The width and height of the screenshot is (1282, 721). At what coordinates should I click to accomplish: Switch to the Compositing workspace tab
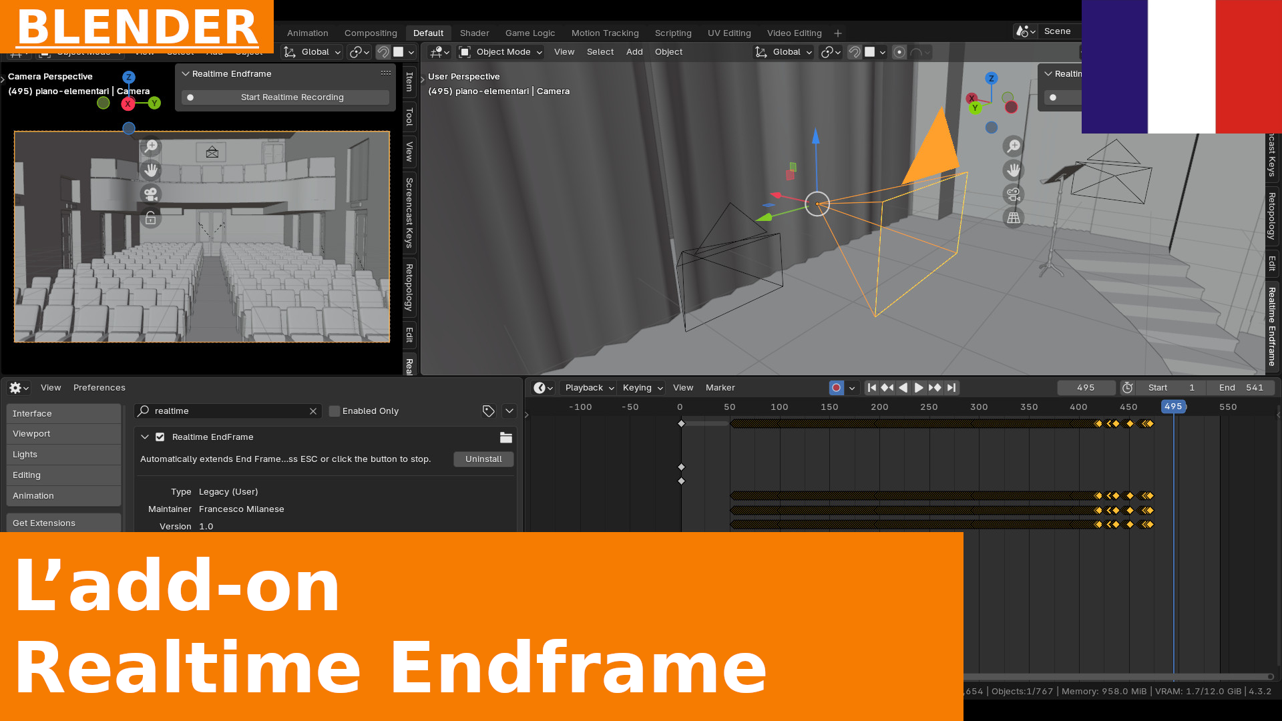point(371,33)
